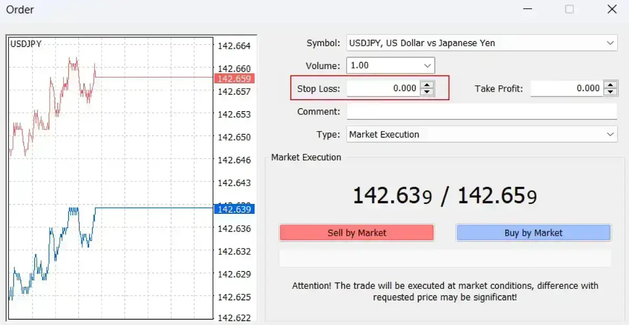Decrease Stop Loss with the down arrow
Viewport: 629px width, 325px height.
[x=428, y=92]
